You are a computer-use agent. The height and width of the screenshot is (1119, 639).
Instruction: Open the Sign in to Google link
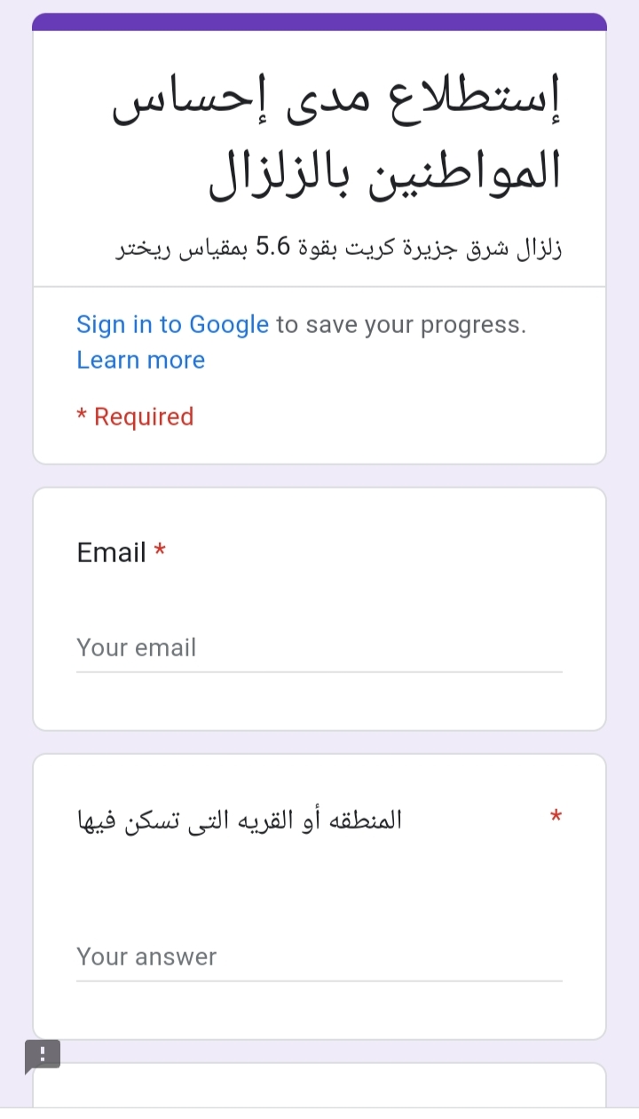(172, 325)
